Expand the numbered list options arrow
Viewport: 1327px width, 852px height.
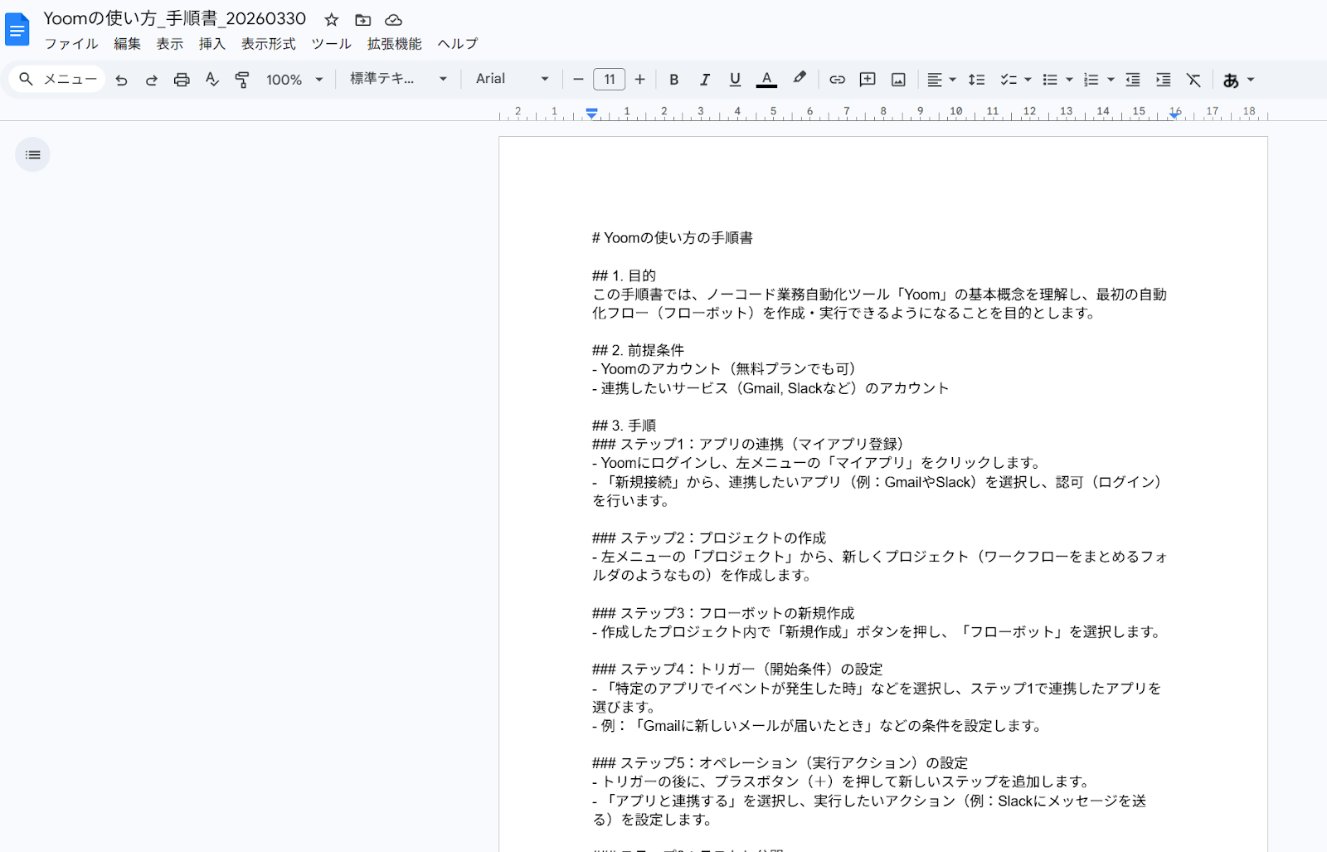pos(1111,80)
